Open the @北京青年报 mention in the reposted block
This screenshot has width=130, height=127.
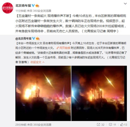(23, 39)
